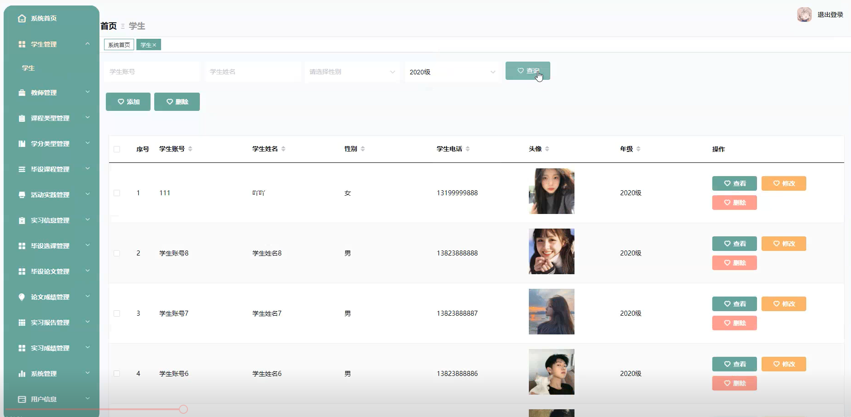This screenshot has height=417, width=851.
Task: Click the document icon beside 实习信息管理
Action: (x=22, y=220)
